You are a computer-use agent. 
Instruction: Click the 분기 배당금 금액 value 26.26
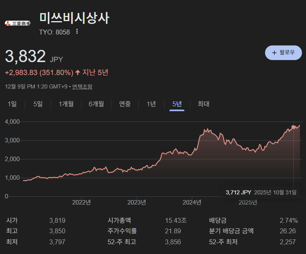(x=288, y=231)
